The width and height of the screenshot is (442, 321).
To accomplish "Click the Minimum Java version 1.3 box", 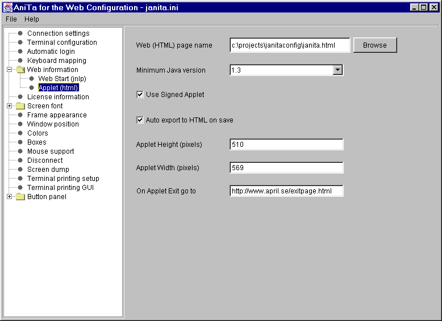I will click(286, 70).
